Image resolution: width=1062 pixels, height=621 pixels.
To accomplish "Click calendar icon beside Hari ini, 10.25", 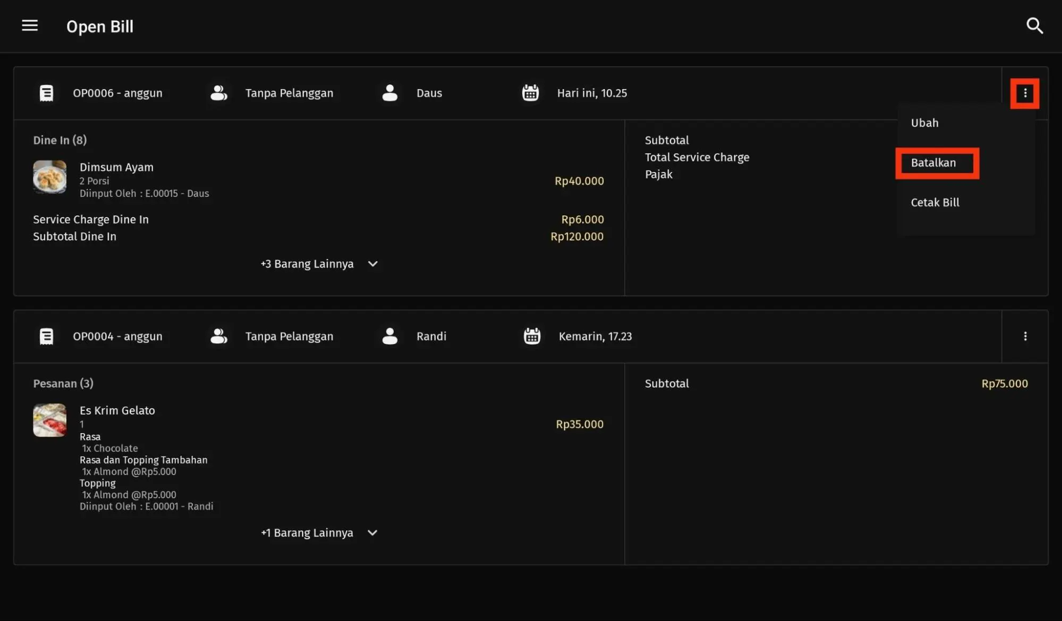I will pos(530,93).
